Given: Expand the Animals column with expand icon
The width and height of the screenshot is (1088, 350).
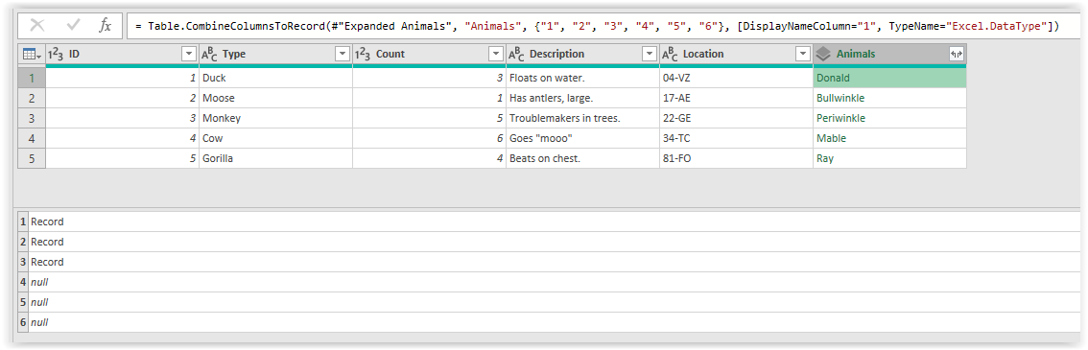Looking at the screenshot, I should [x=956, y=54].
